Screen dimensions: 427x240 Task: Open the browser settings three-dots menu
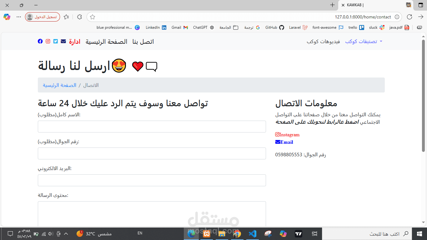tap(19, 17)
